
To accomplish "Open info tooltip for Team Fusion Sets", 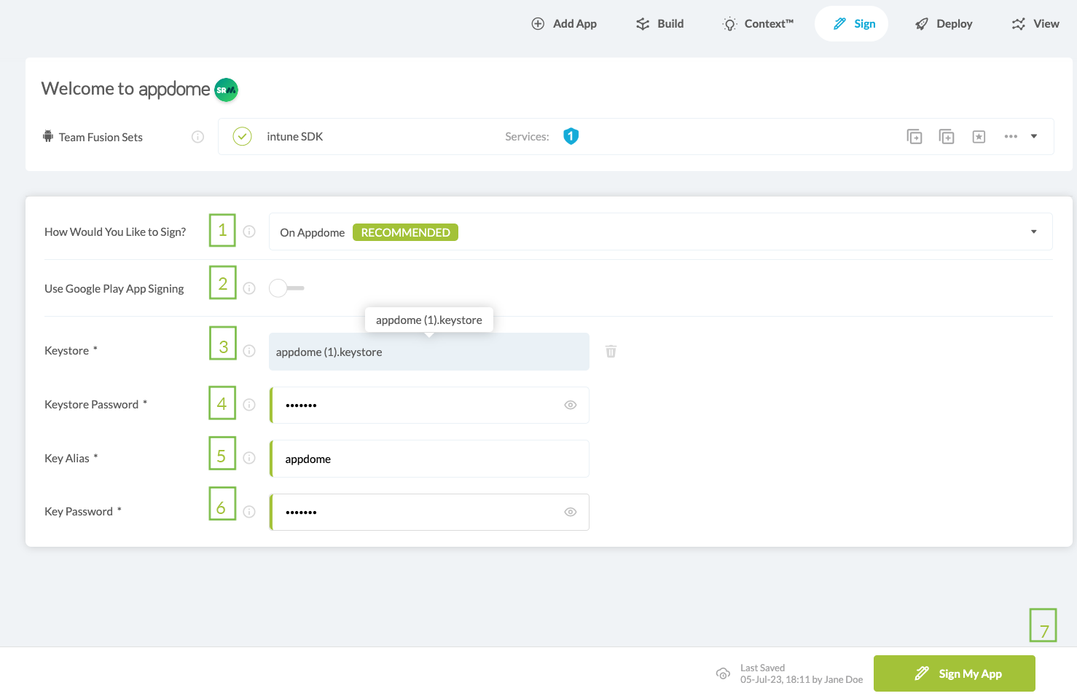I will [x=197, y=137].
